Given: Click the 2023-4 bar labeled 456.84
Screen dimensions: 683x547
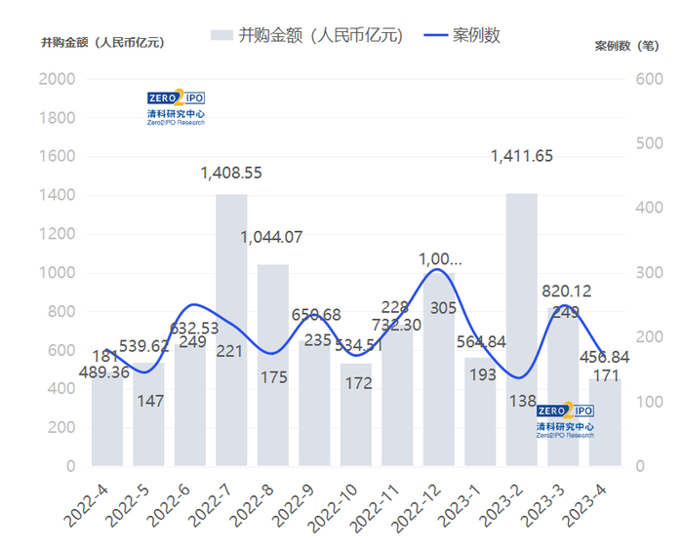Looking at the screenshot, I should (605, 422).
